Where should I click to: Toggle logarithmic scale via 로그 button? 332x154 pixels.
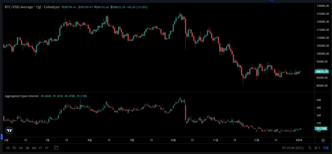(317, 148)
